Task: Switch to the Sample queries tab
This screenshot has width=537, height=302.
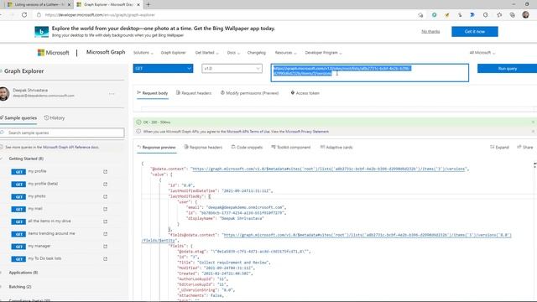Action: pos(18,117)
